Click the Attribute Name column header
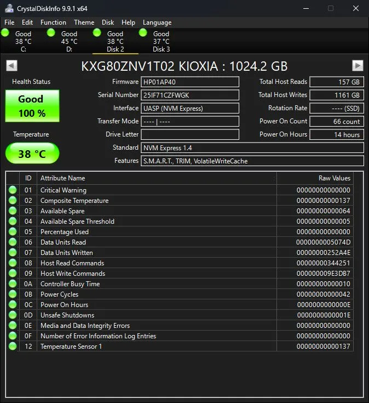Image resolution: width=369 pixels, height=403 pixels. click(x=157, y=178)
